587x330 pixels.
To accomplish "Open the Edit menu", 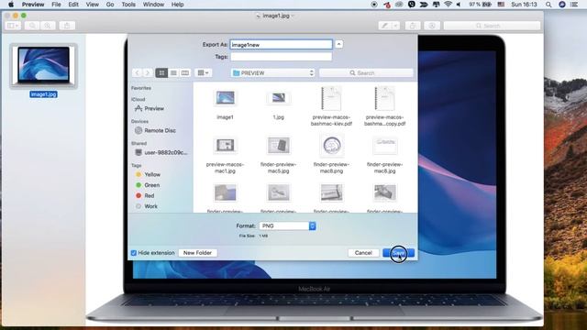I will [73, 5].
